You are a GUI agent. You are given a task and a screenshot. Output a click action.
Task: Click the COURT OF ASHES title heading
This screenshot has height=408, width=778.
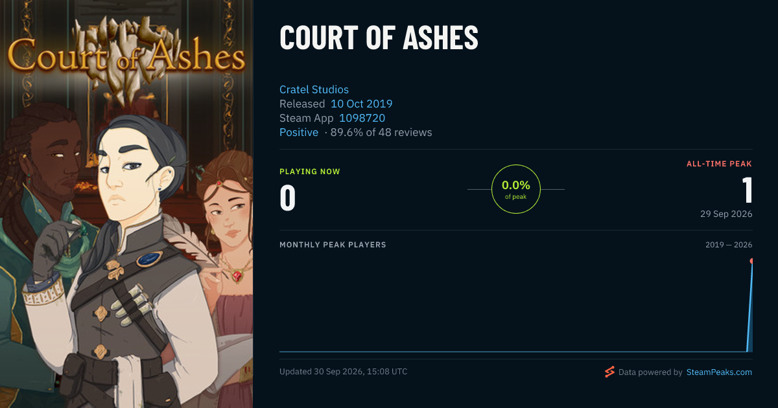(x=379, y=38)
